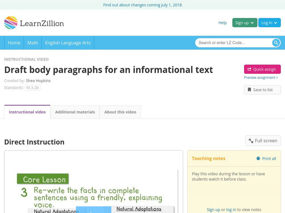Click inside the LZ Code search field
Screen dimensions: 285x213
tap(232, 42)
